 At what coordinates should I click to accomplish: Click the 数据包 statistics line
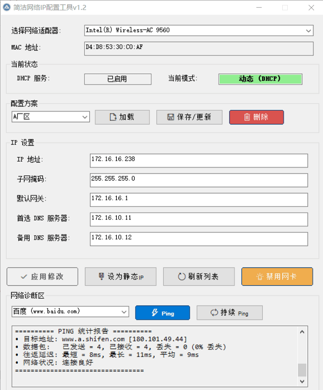point(121,347)
